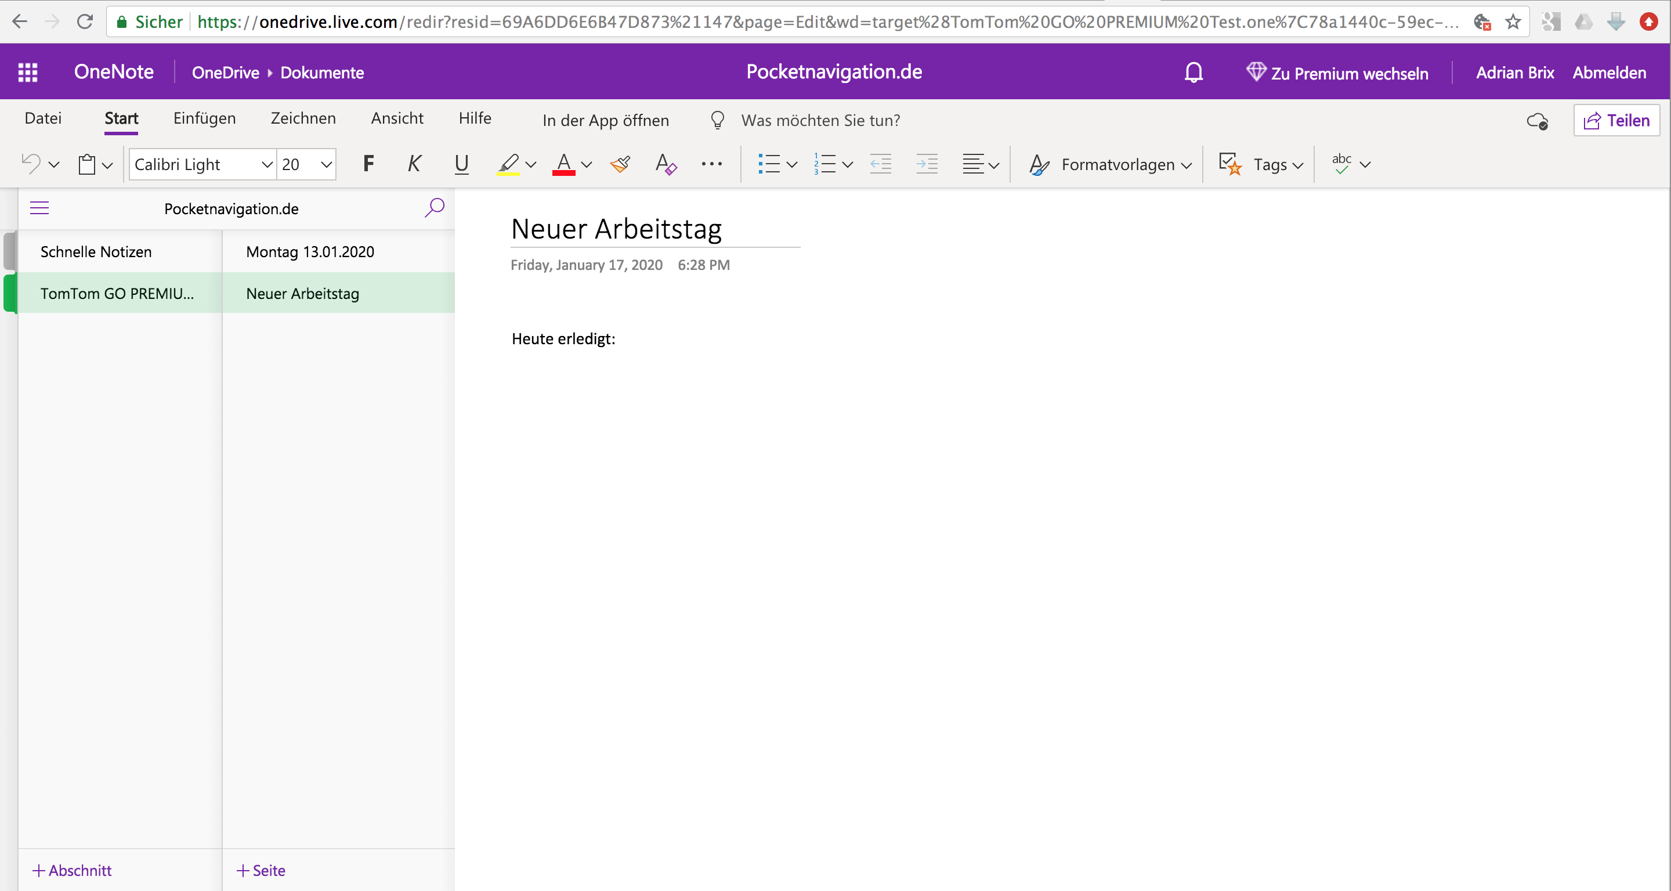Screen dimensions: 1671x891
Task: Toggle bold formatting with F button
Action: pos(368,164)
